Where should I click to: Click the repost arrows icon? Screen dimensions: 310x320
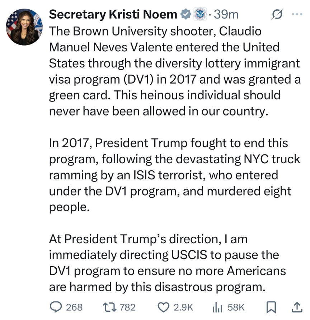coord(108,307)
